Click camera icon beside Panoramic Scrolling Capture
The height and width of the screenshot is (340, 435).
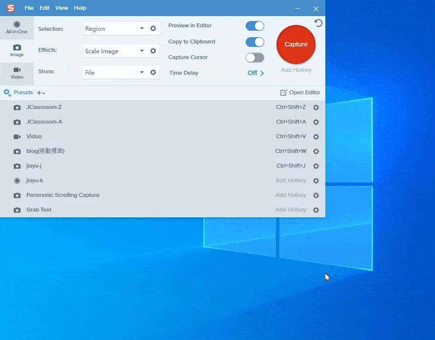[17, 195]
